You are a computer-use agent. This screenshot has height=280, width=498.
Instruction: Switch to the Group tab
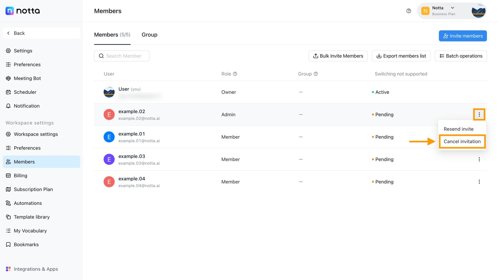coord(149,35)
